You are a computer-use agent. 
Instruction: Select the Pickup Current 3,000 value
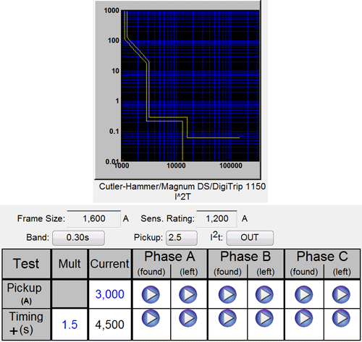coord(110,294)
